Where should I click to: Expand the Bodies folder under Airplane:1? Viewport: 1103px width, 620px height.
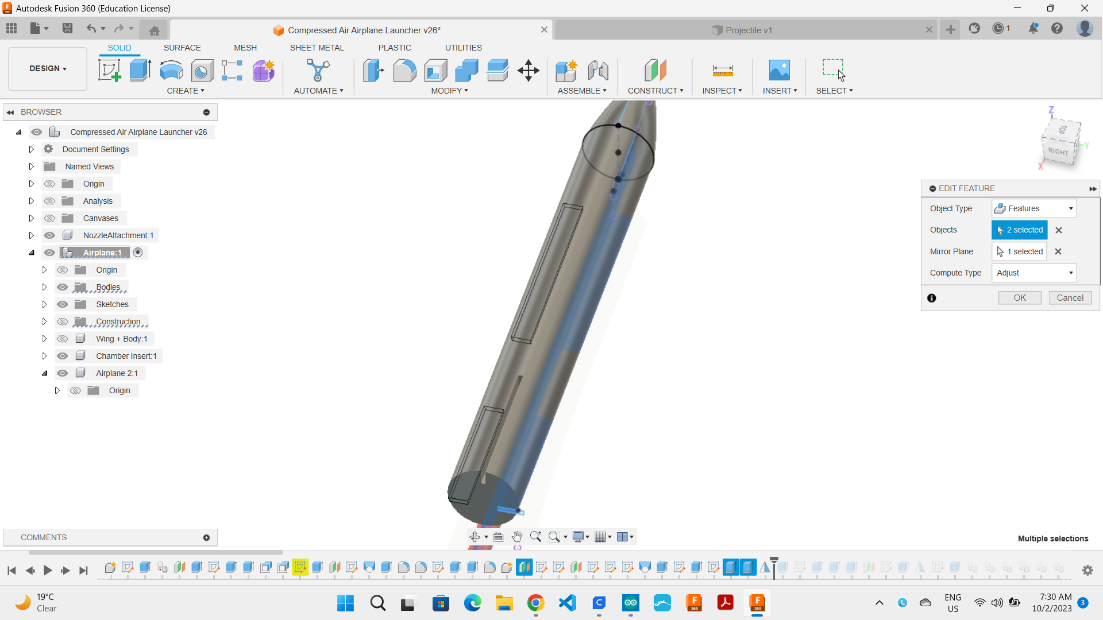pos(44,287)
